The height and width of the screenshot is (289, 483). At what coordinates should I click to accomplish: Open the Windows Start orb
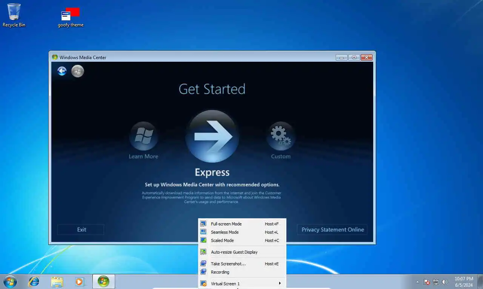click(x=10, y=281)
